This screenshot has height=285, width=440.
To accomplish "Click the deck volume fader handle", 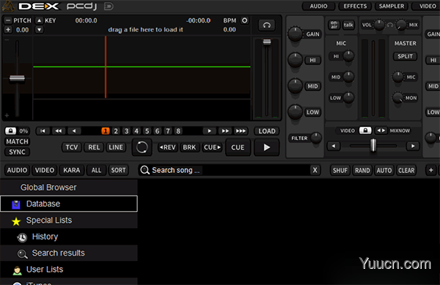I will (x=267, y=42).
